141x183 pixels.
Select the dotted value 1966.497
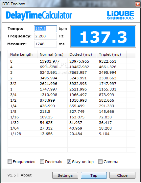78,95
